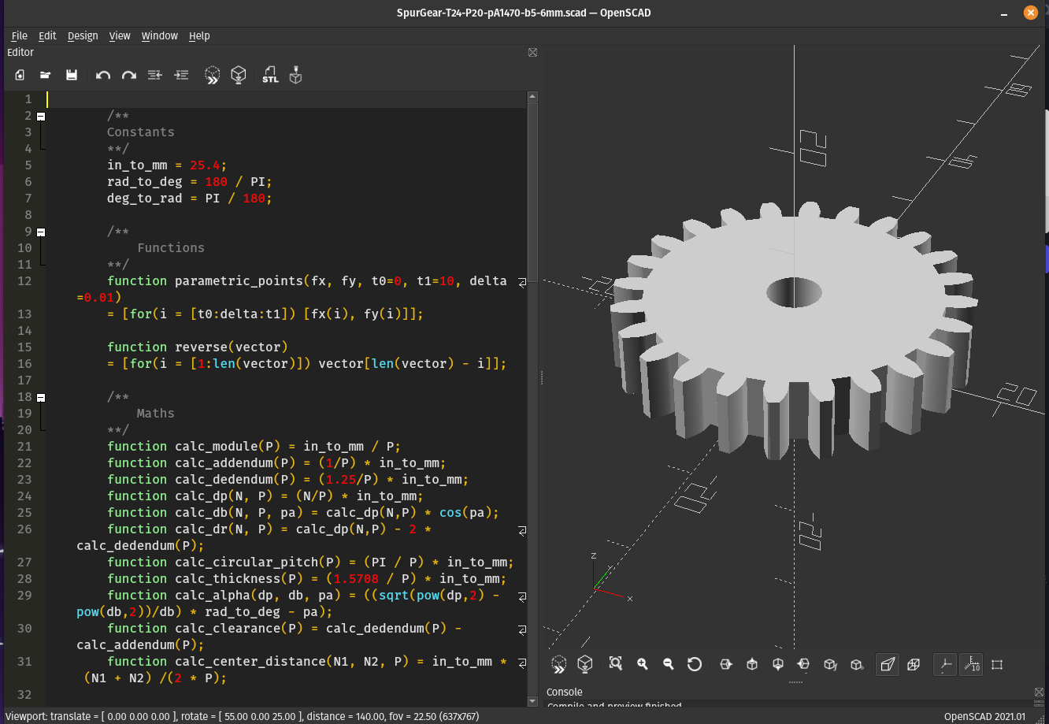Toggle Show Axes in the viewport
Screen dimensions: 1049x724
click(945, 664)
